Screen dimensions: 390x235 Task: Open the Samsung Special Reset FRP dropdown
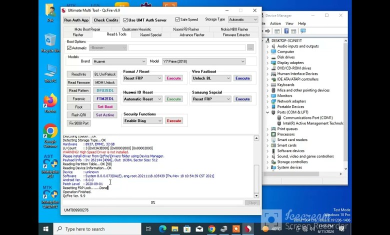click(x=211, y=99)
